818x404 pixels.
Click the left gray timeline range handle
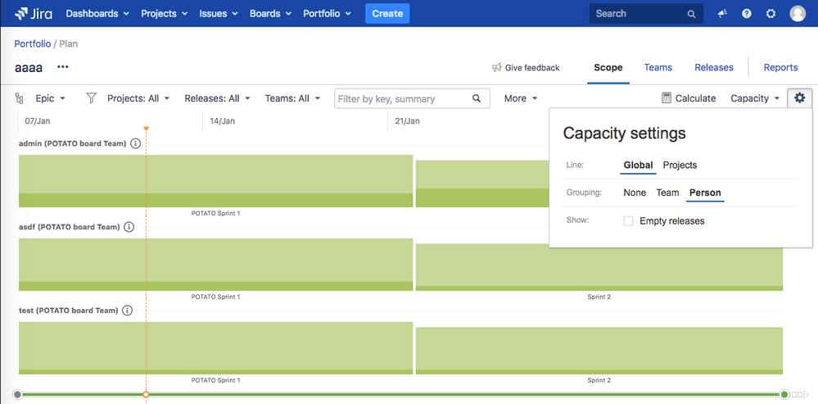pyautogui.click(x=18, y=395)
